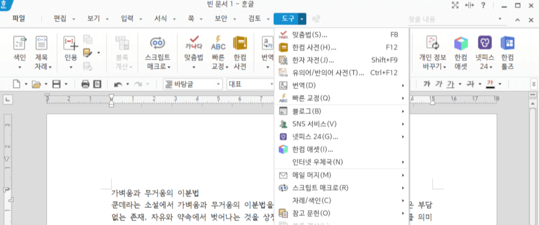Select 한컴 애셋(I)... menu entry
This screenshot has width=539, height=225.
click(x=341, y=150)
